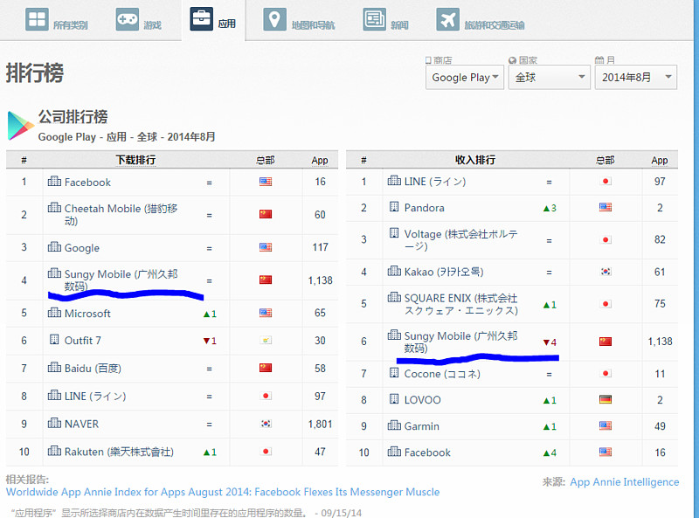Click the building icon beside Outfit 7
This screenshot has height=518, width=699.
(x=54, y=339)
